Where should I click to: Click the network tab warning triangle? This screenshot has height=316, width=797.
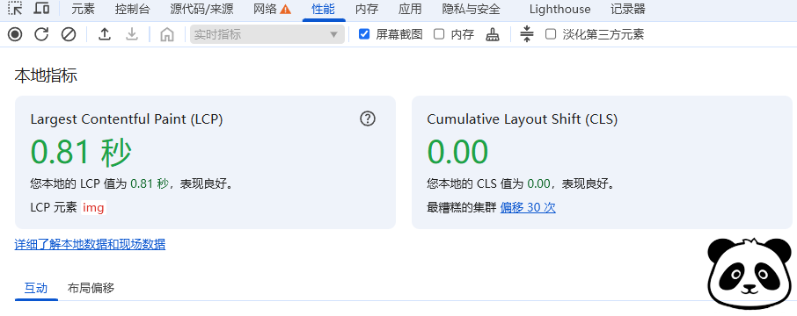pyautogui.click(x=286, y=9)
